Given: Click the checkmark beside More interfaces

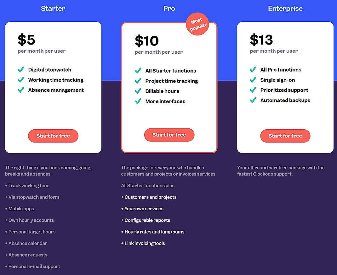Looking at the screenshot, I should [x=138, y=101].
